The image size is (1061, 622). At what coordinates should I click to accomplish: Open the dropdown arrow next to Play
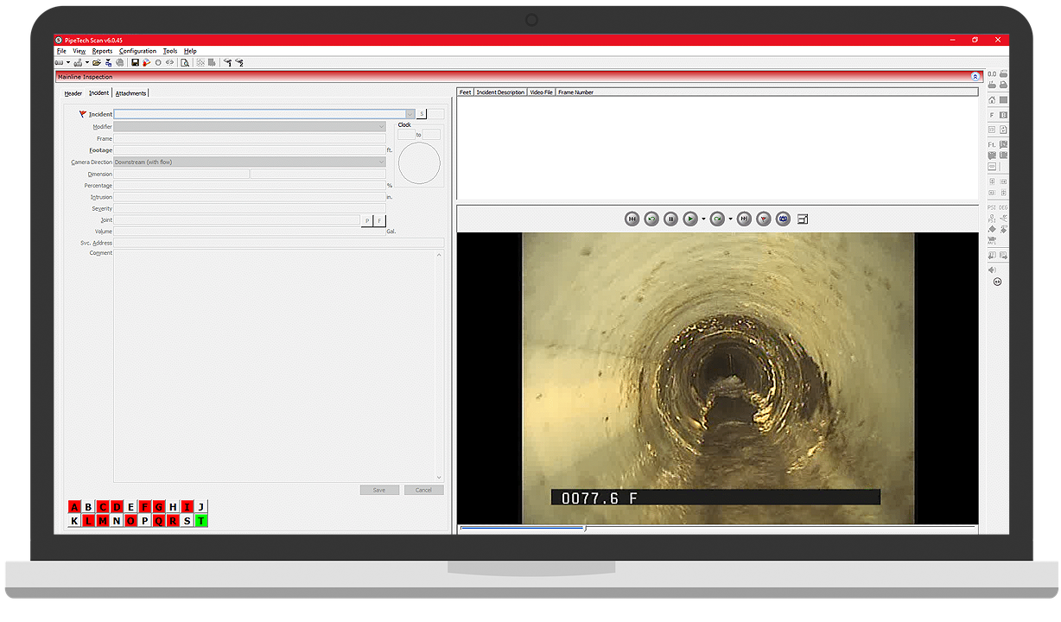tap(703, 219)
